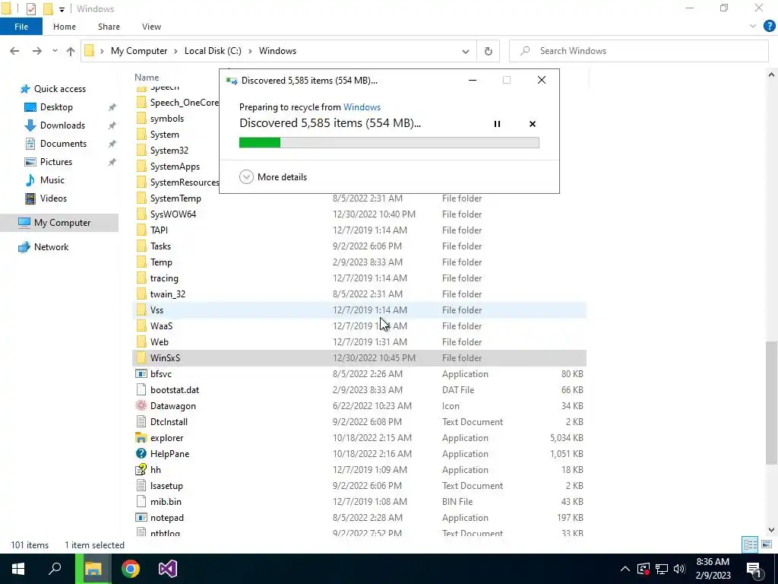Select the bfsvc application icon
The width and height of the screenshot is (778, 584).
coord(141,374)
